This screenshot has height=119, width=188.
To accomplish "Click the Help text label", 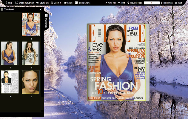I will click(10, 3).
